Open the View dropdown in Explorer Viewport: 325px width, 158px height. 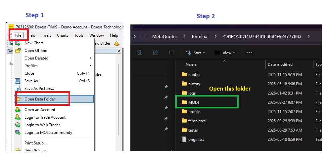pyautogui.click(x=225, y=53)
